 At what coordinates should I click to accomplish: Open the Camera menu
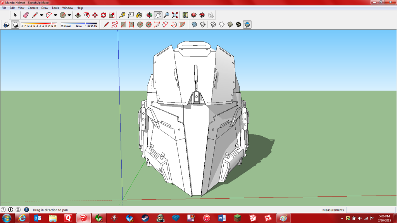(x=33, y=8)
